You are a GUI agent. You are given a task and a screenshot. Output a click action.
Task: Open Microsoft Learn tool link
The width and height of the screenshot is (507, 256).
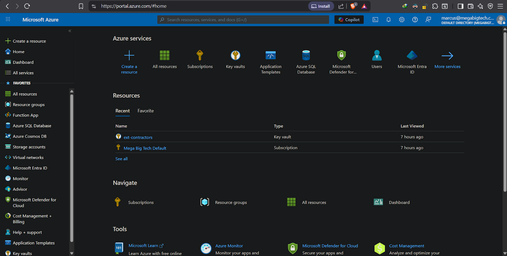click(146, 246)
